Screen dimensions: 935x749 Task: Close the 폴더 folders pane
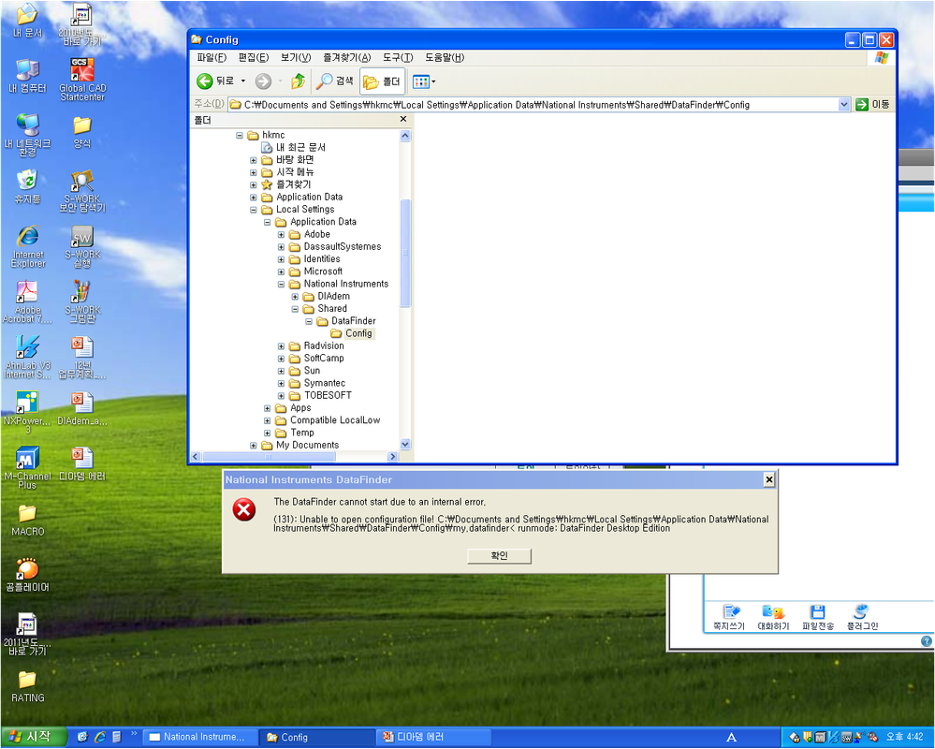tap(403, 119)
